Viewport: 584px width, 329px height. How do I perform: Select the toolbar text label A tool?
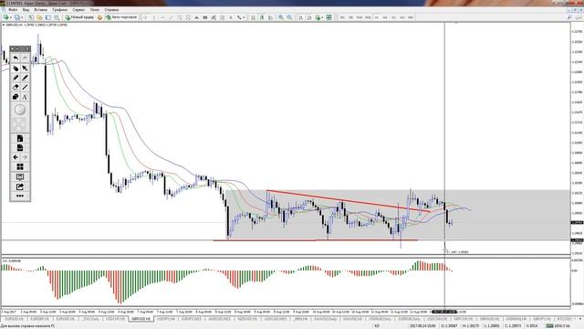click(231, 17)
